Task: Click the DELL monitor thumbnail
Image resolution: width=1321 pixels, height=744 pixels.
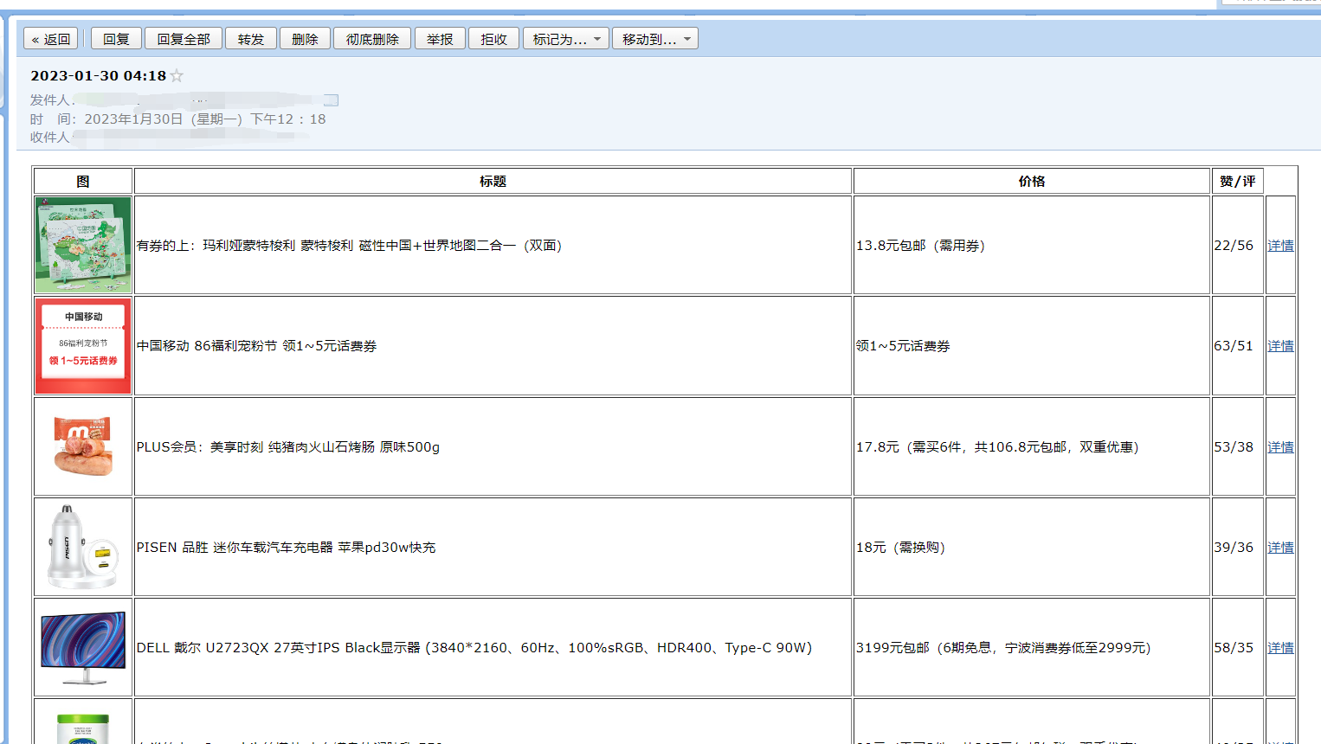Action: point(83,647)
